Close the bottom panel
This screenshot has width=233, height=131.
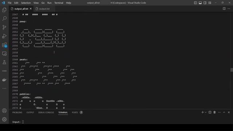click(229, 112)
